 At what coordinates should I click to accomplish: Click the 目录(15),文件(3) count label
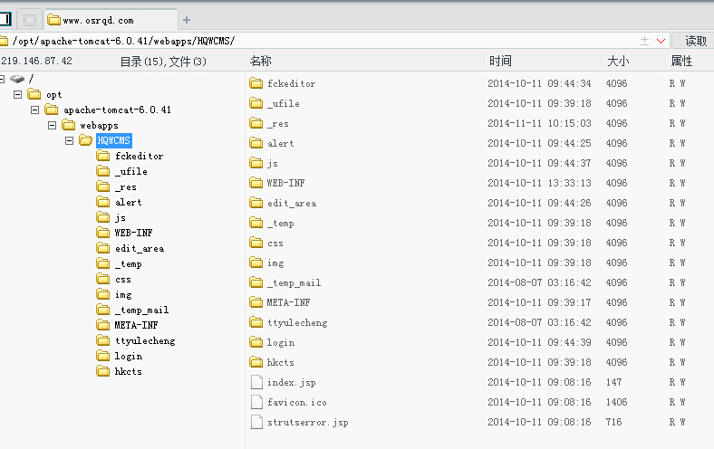(163, 62)
